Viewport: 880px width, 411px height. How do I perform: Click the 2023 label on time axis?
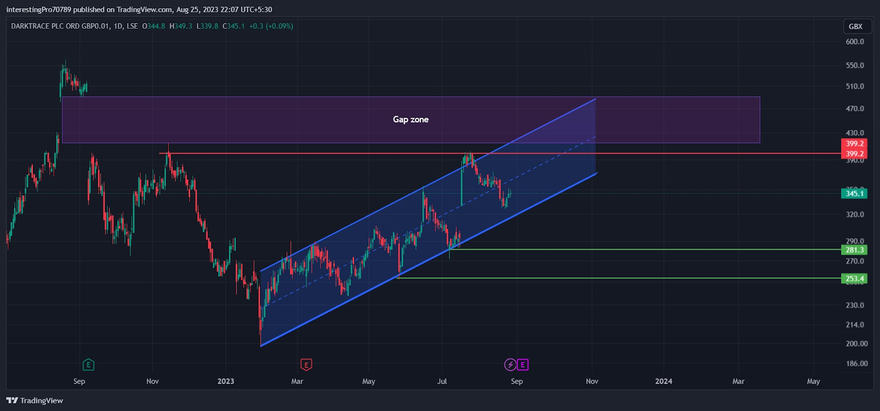(x=226, y=381)
